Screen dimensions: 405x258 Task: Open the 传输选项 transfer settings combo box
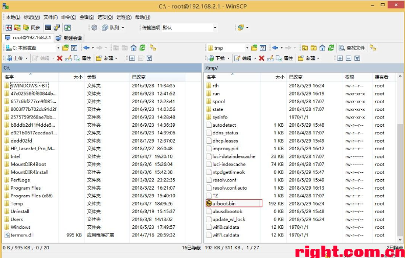coord(190,28)
